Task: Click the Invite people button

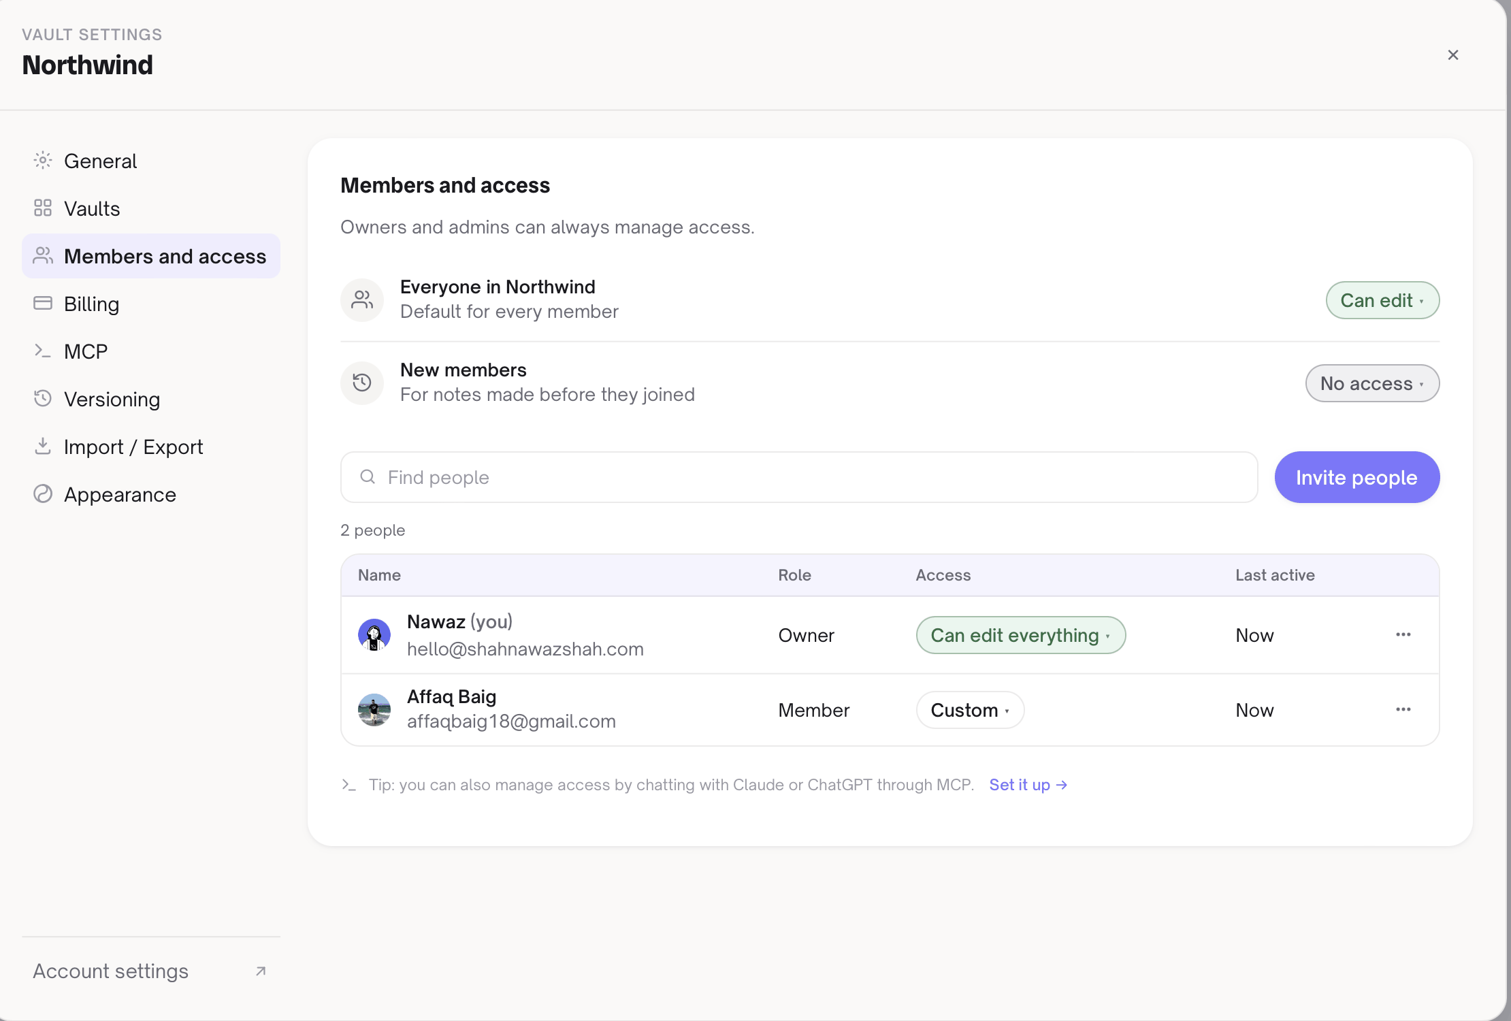Action: coord(1357,477)
